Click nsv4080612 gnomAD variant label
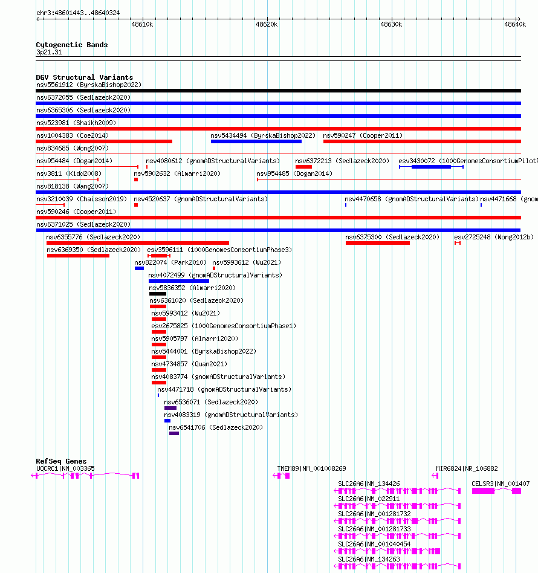 213,161
